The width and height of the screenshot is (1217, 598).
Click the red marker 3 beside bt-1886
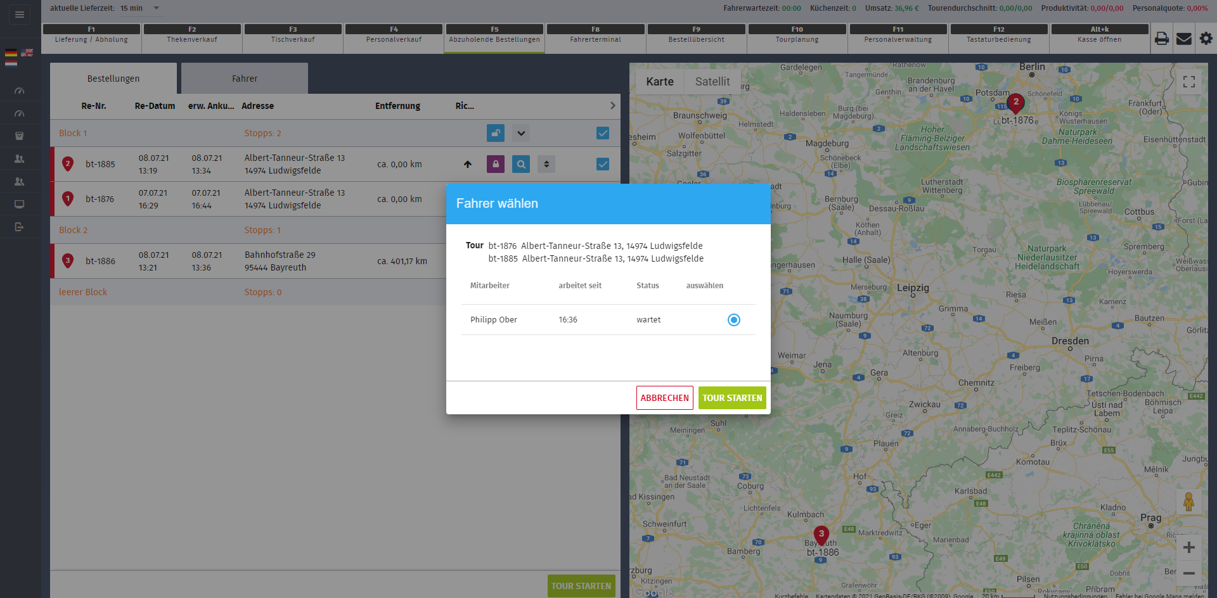coord(68,261)
